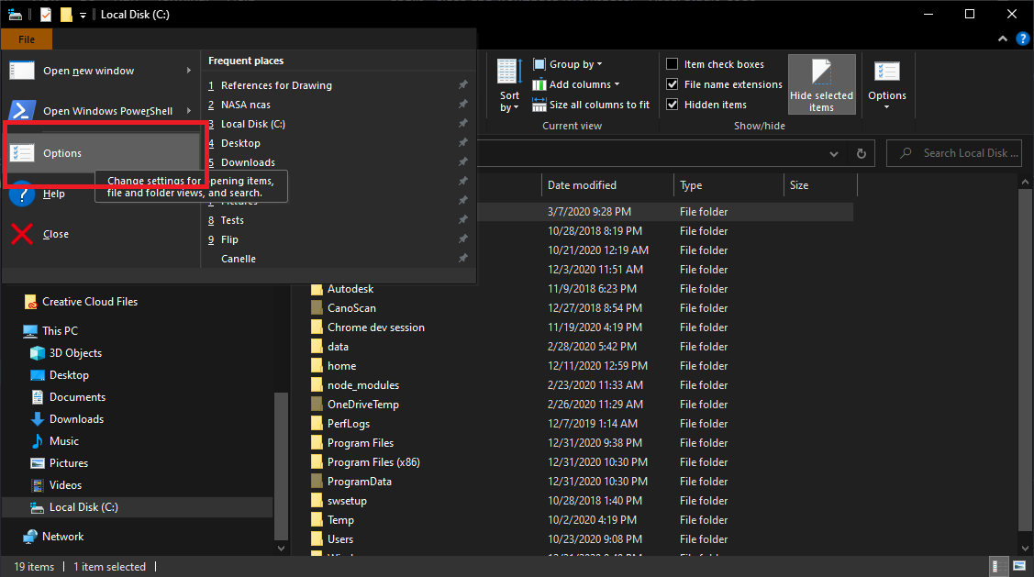Image resolution: width=1034 pixels, height=577 pixels.
Task: Expand the Add columns dropdown
Action: [x=584, y=84]
